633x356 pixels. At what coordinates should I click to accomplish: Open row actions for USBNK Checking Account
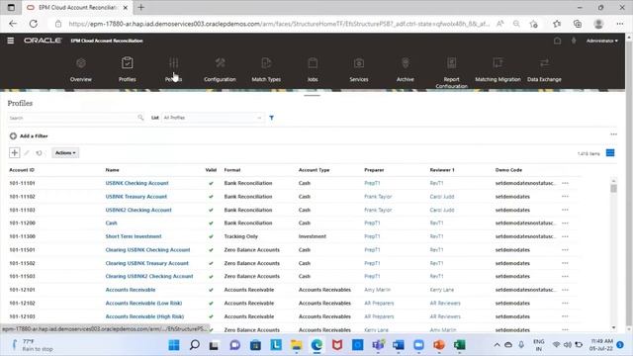[565, 183]
